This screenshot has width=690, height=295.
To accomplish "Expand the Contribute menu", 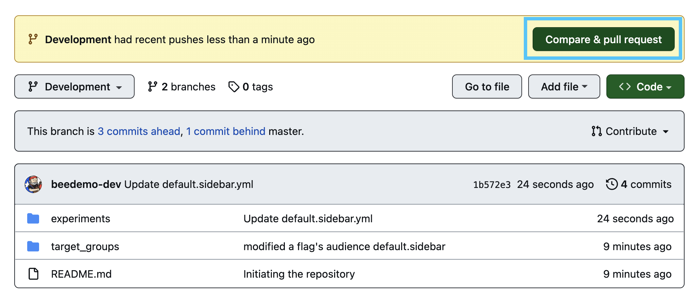I will 630,131.
